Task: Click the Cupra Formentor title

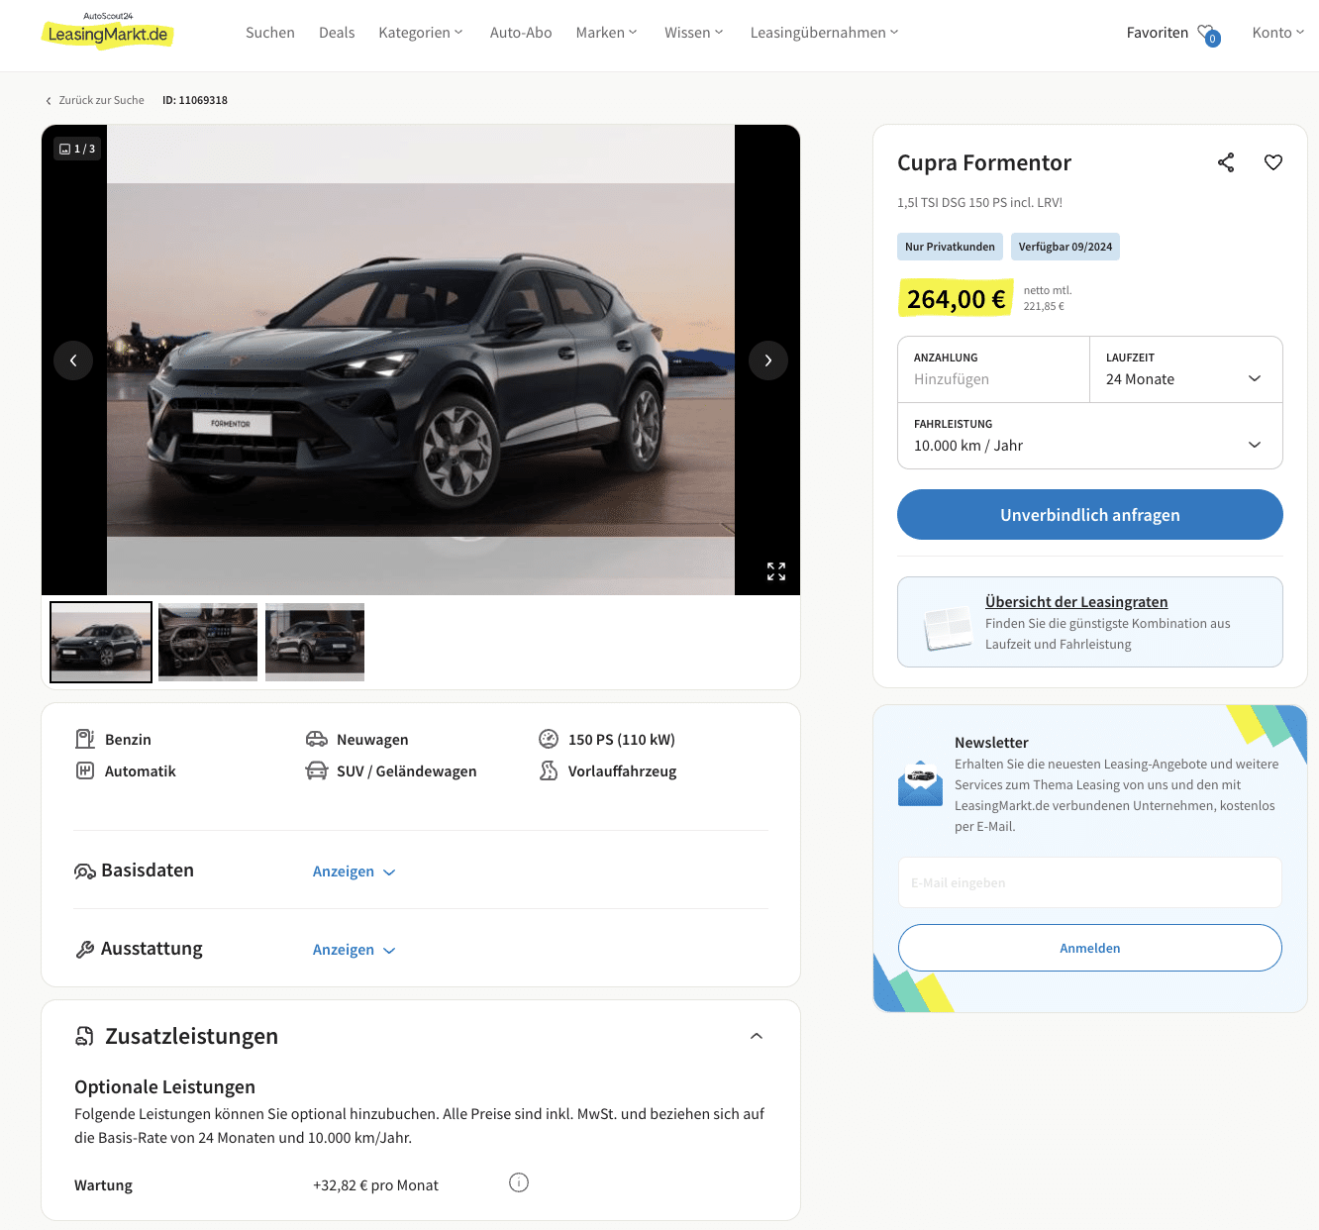Action: tap(984, 162)
